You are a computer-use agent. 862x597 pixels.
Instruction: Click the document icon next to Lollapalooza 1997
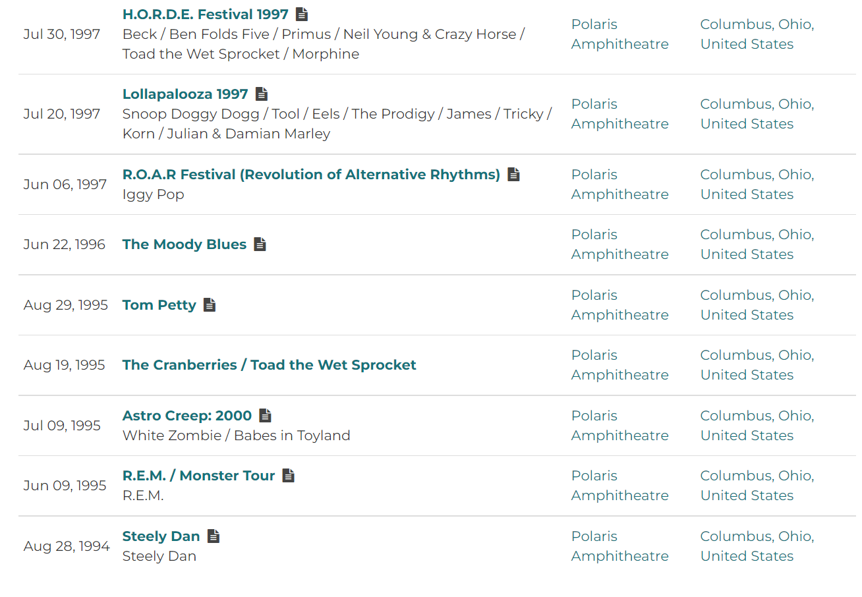[x=262, y=94]
